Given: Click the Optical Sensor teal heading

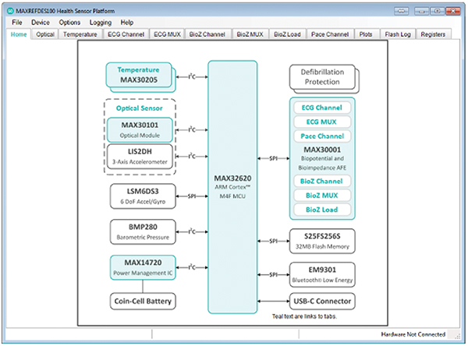Looking at the screenshot, I should 140,108.
